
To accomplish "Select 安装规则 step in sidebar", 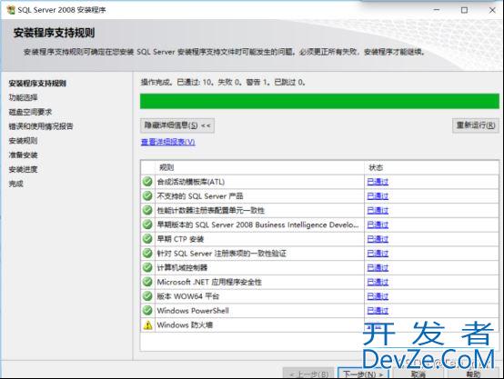I will [23, 141].
